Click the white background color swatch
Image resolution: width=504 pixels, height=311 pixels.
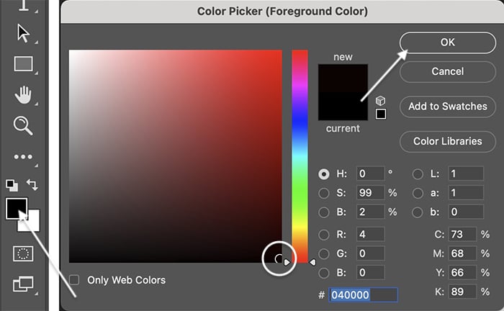click(34, 225)
